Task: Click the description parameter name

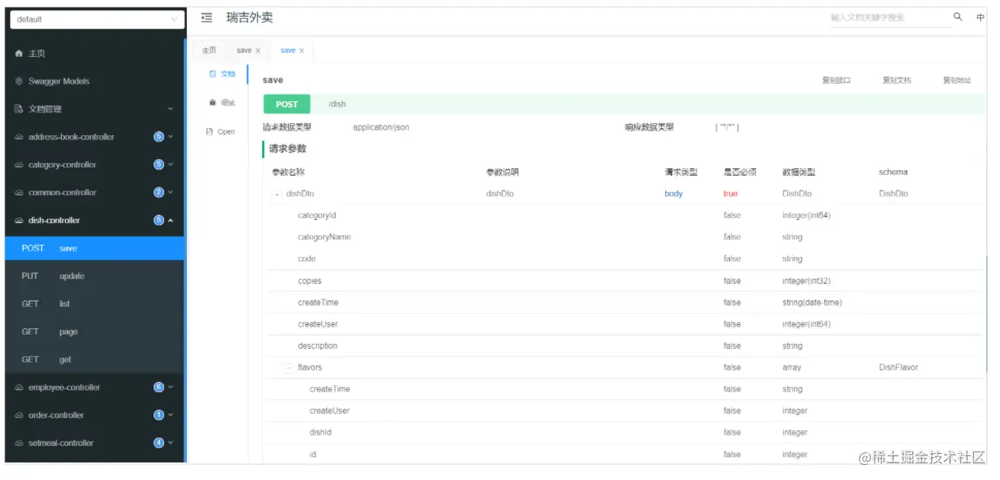Action: click(317, 346)
